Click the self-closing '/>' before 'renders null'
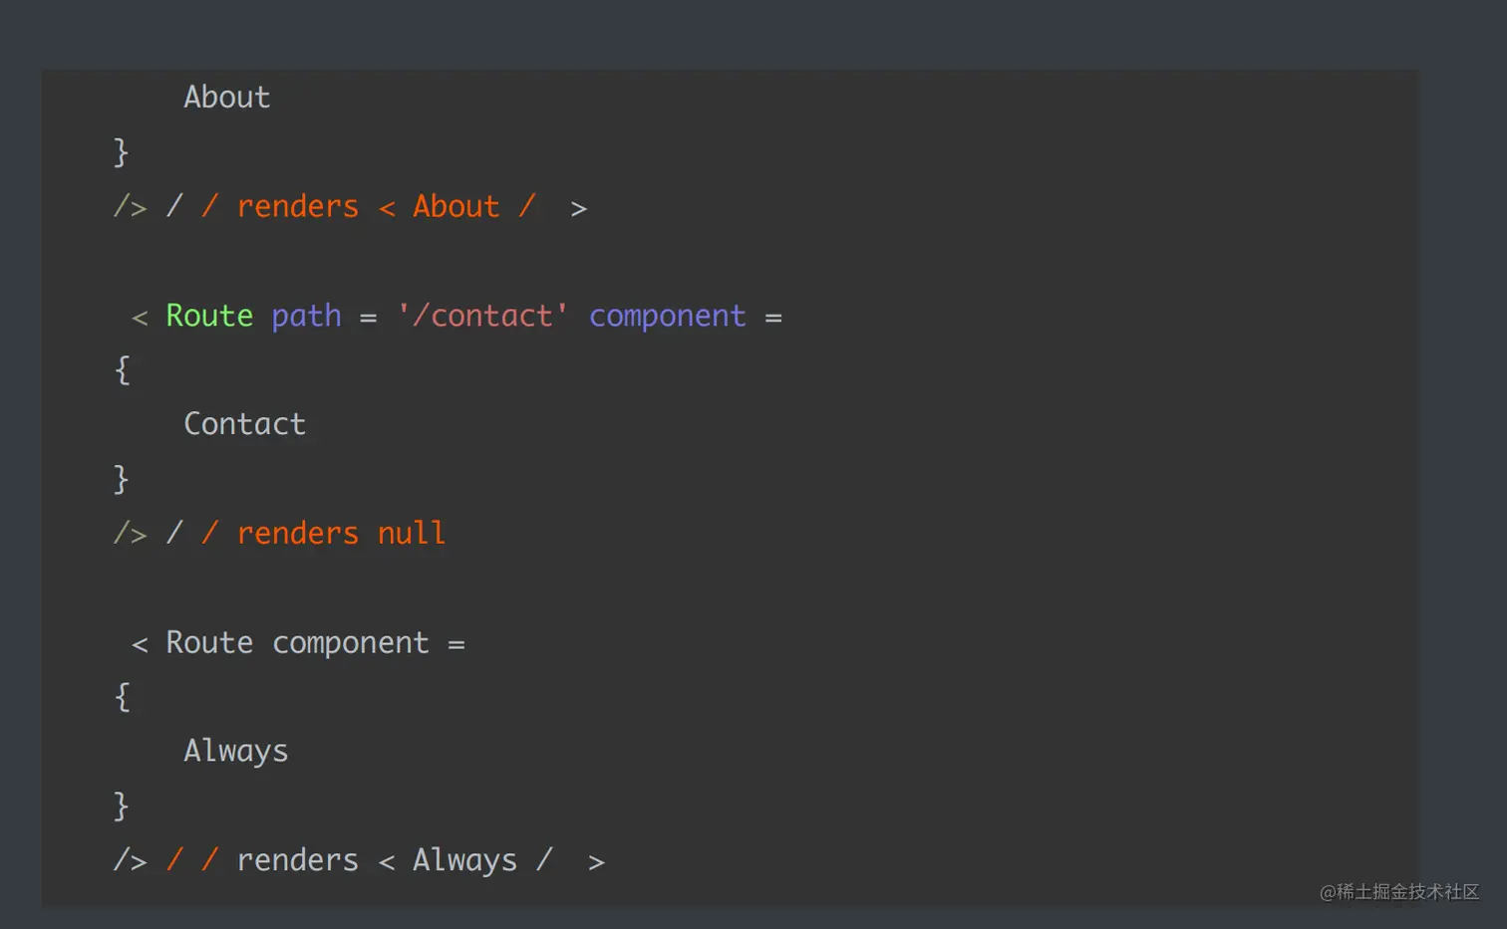 (131, 534)
